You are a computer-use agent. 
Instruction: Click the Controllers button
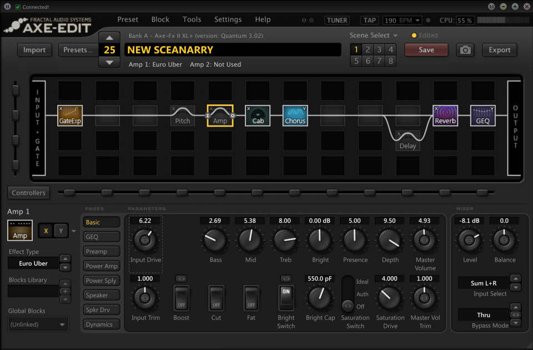point(28,193)
